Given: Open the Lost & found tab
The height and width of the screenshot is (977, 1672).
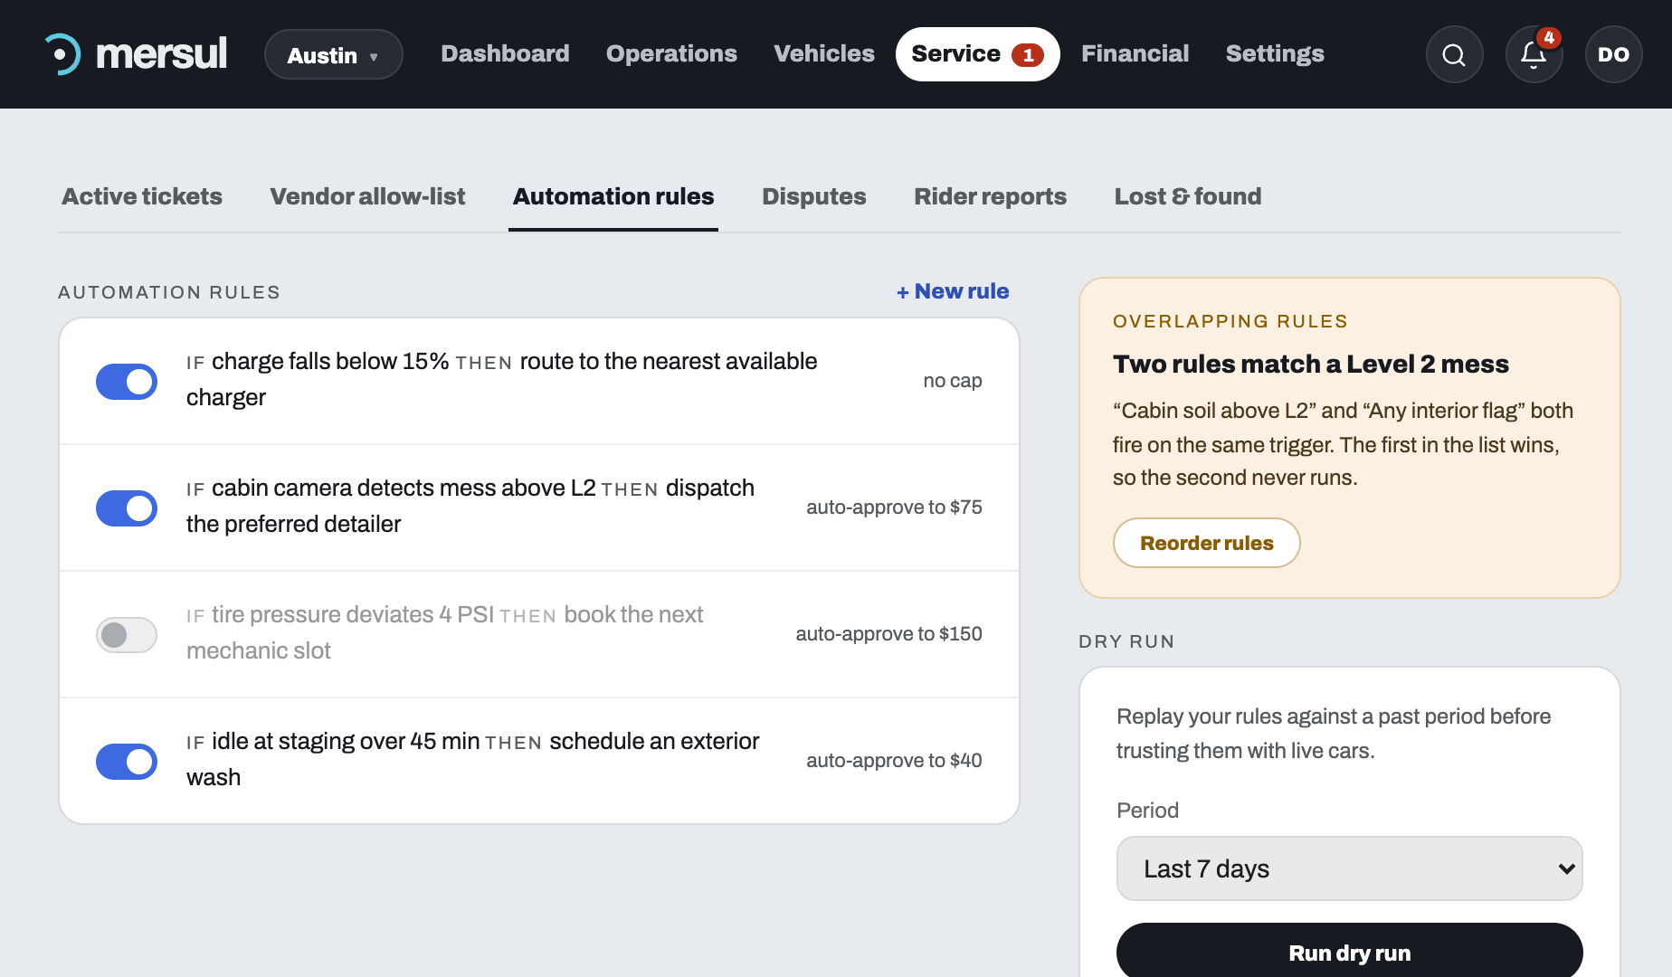Looking at the screenshot, I should (x=1188, y=196).
